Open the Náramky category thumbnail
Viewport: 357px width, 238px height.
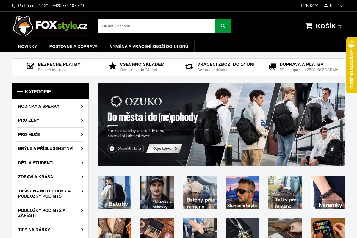(x=328, y=192)
